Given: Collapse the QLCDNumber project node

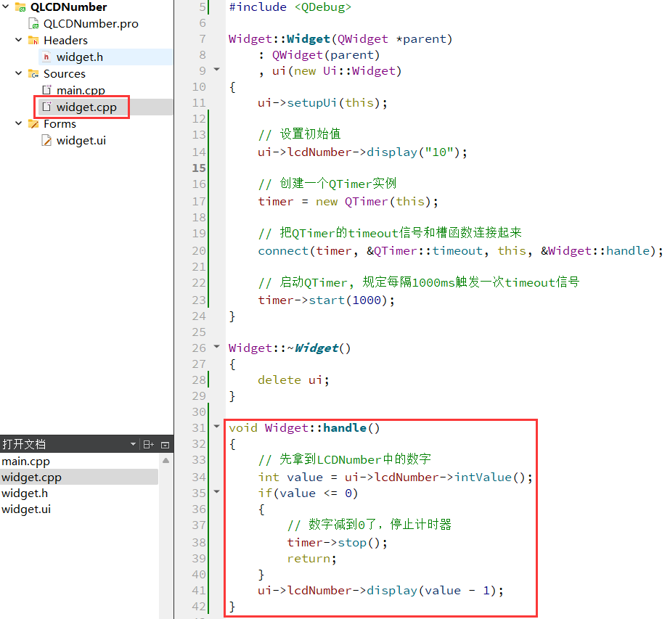Looking at the screenshot, I should click(x=6, y=7).
